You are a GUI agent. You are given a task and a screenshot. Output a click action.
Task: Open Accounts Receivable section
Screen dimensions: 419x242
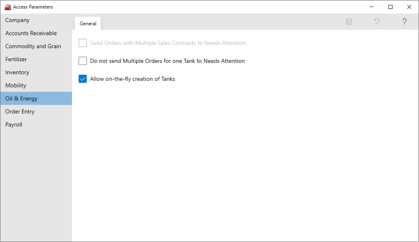tap(31, 33)
